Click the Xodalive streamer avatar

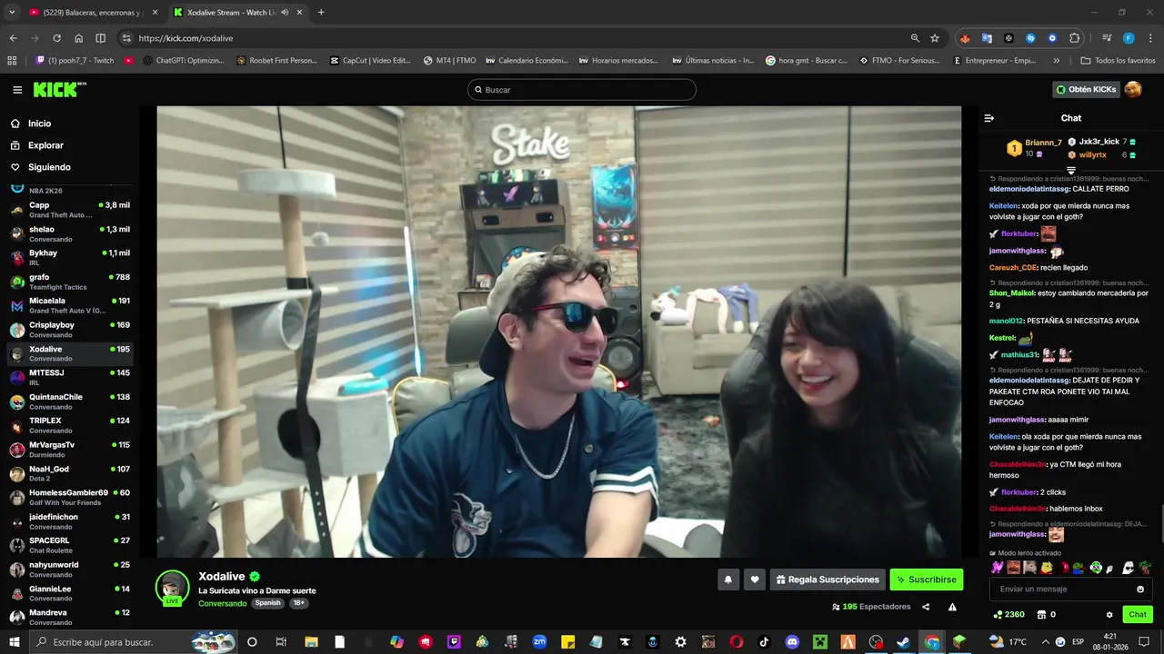click(x=172, y=587)
